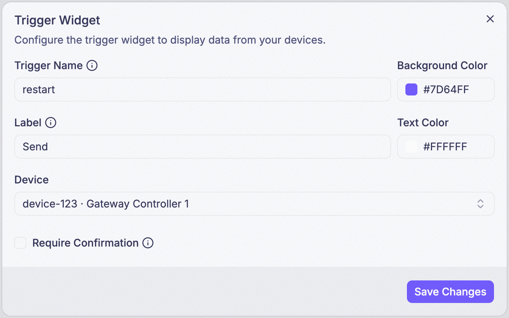
Task: Click the purple Background Color swatch
Action: pyautogui.click(x=411, y=89)
